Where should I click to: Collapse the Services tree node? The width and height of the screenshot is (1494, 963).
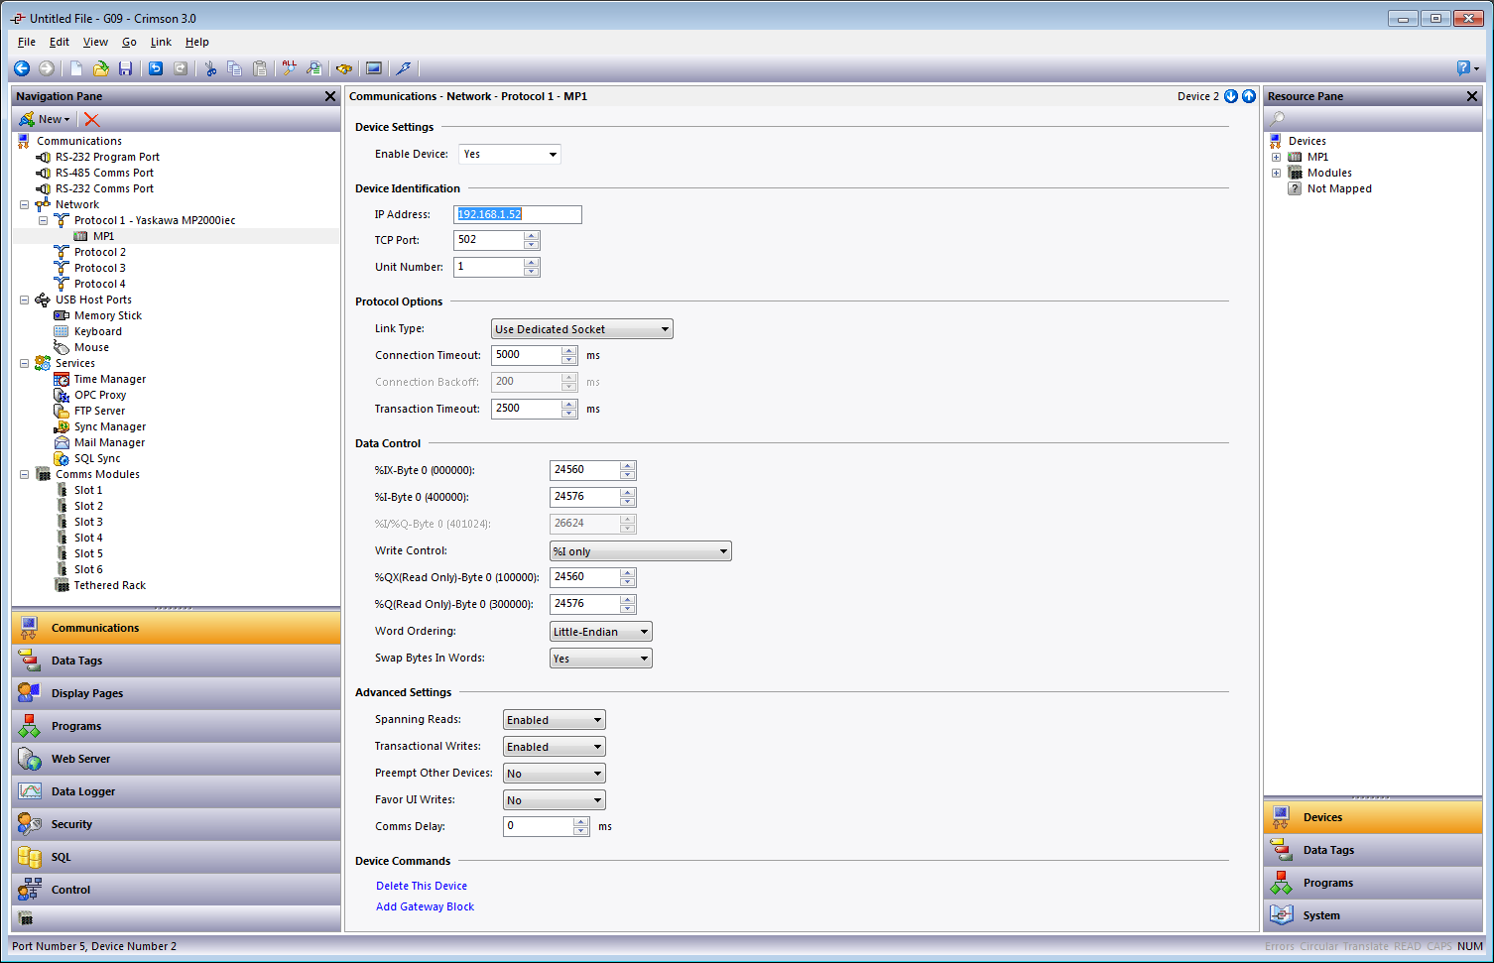pos(24,363)
